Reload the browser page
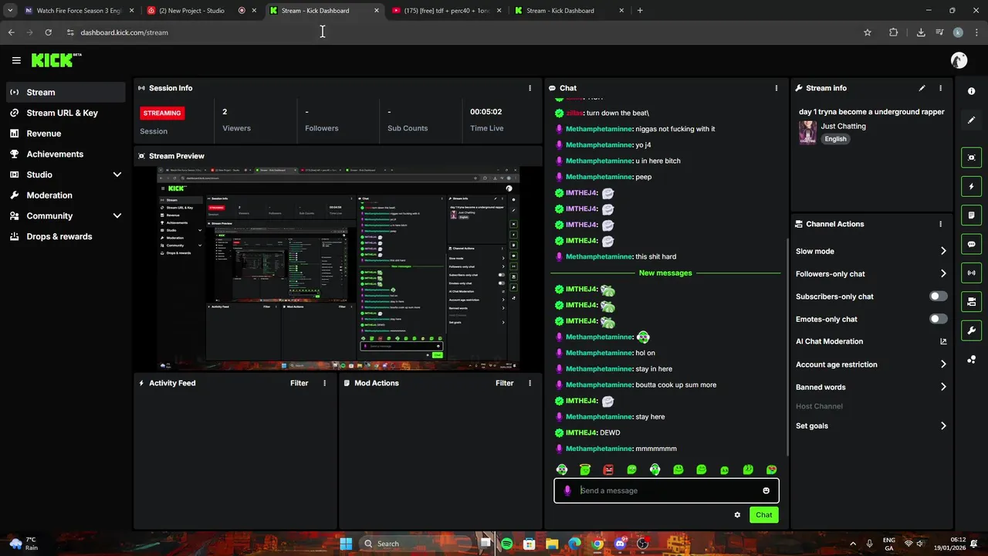The height and width of the screenshot is (556, 988). point(48,32)
